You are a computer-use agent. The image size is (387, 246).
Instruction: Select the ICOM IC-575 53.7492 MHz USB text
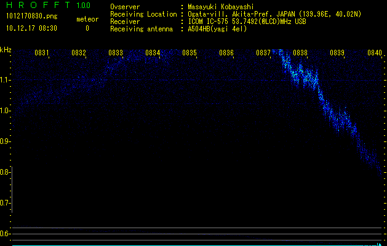pos(247,22)
